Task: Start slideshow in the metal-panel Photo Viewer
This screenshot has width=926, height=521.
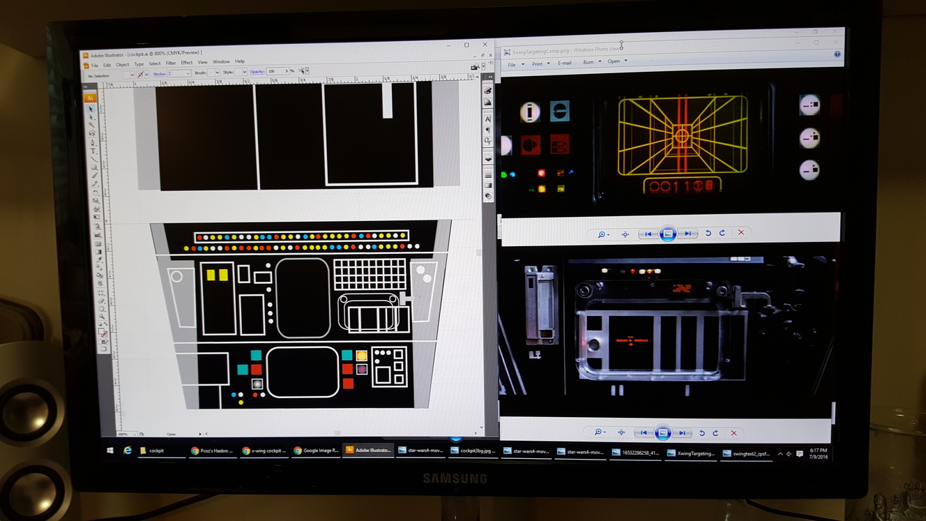Action: point(663,432)
